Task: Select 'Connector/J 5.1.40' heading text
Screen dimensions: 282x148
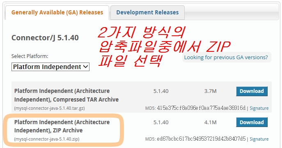Action: click(45, 38)
